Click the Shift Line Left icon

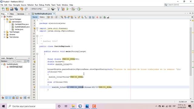click(90, 17)
